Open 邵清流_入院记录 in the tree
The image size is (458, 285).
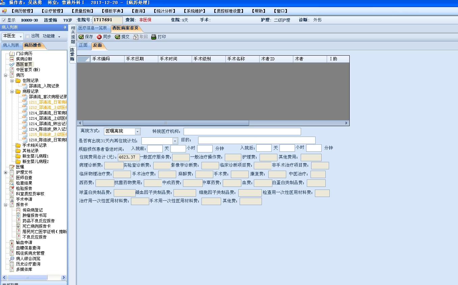pyautogui.click(x=44, y=86)
